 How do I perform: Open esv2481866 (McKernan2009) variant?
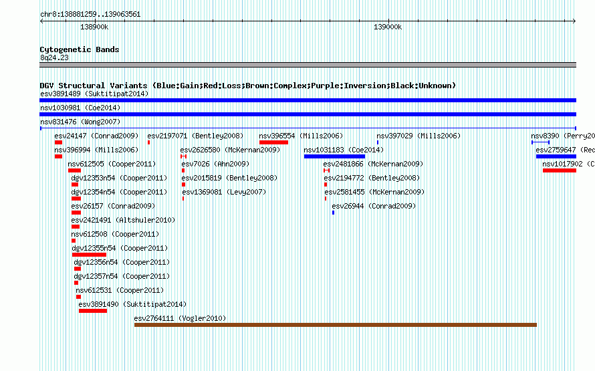(373, 164)
